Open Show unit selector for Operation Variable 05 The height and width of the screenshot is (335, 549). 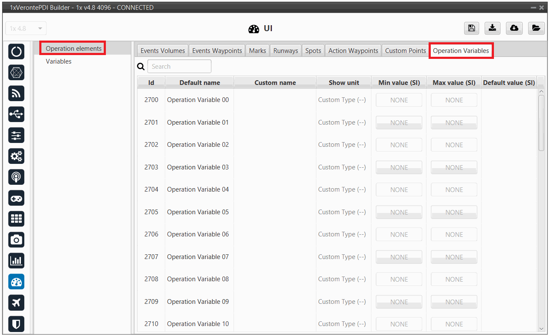(x=342, y=212)
